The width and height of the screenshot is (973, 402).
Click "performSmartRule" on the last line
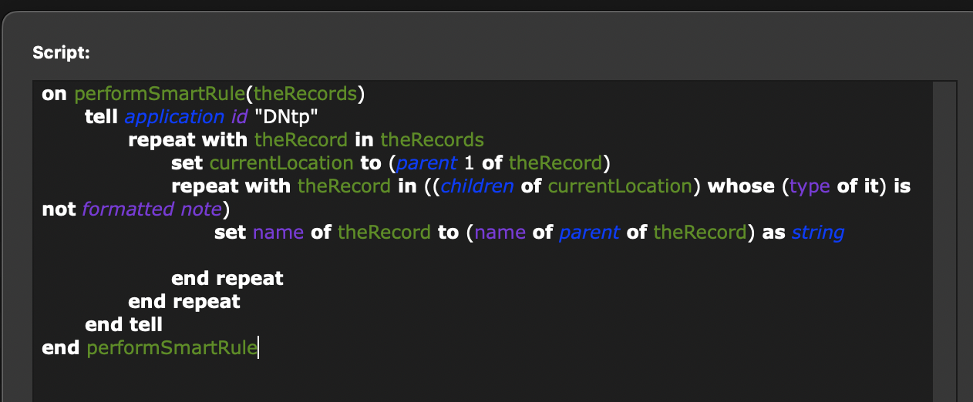point(172,348)
